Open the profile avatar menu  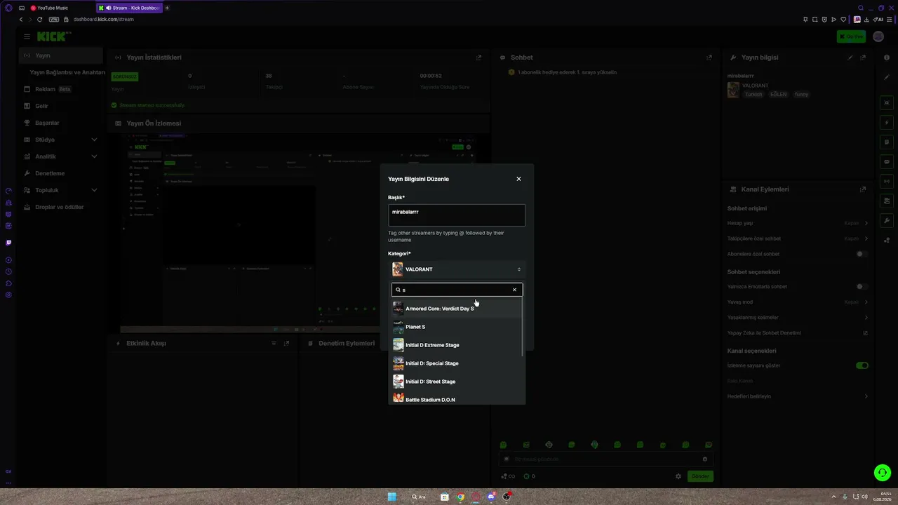878,36
